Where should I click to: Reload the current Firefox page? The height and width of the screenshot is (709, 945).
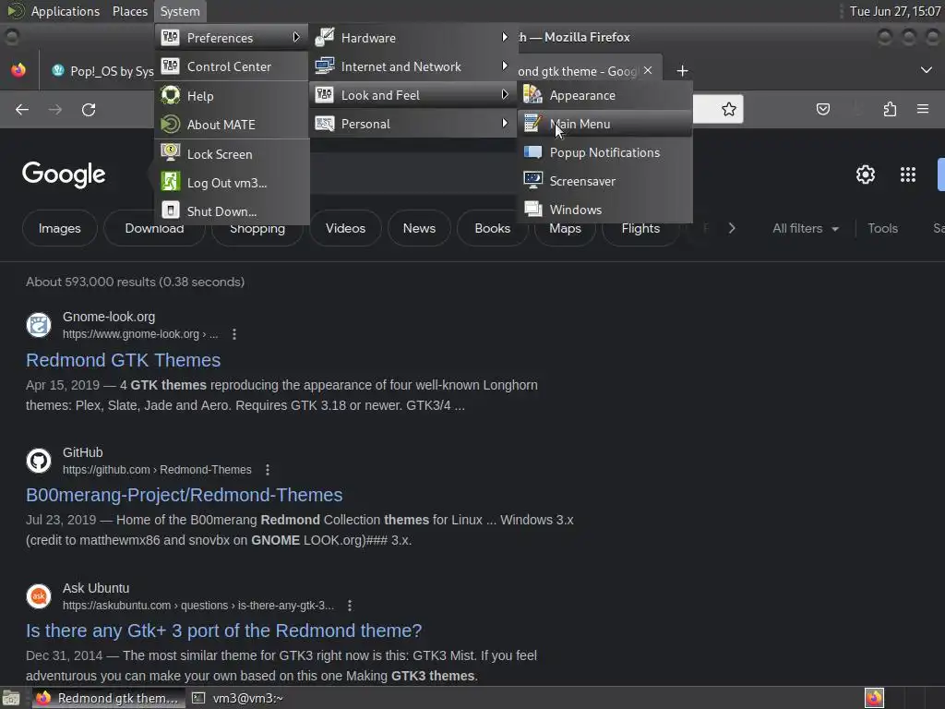tap(89, 109)
